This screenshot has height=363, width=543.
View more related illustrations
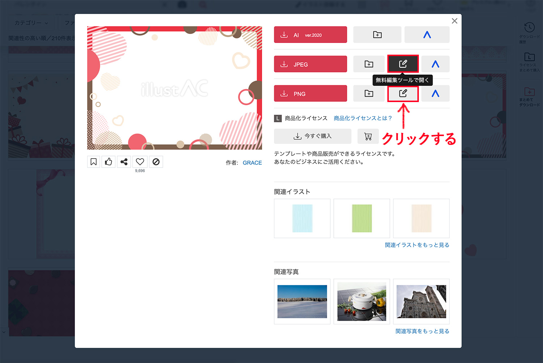click(417, 245)
